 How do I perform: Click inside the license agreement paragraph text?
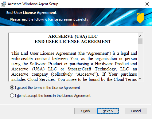(74, 66)
